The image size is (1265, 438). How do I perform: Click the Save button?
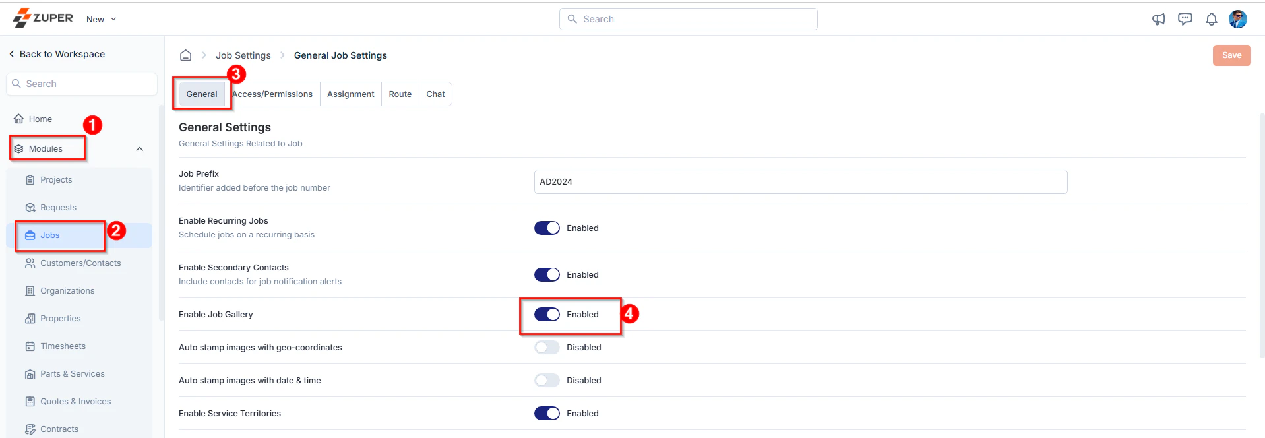click(1231, 55)
